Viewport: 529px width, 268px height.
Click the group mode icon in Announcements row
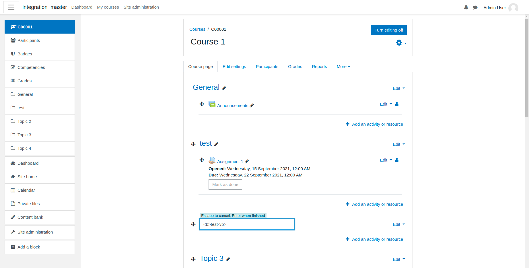tap(397, 104)
